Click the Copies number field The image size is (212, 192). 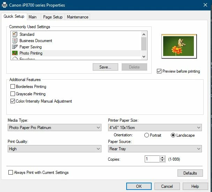click(152, 159)
